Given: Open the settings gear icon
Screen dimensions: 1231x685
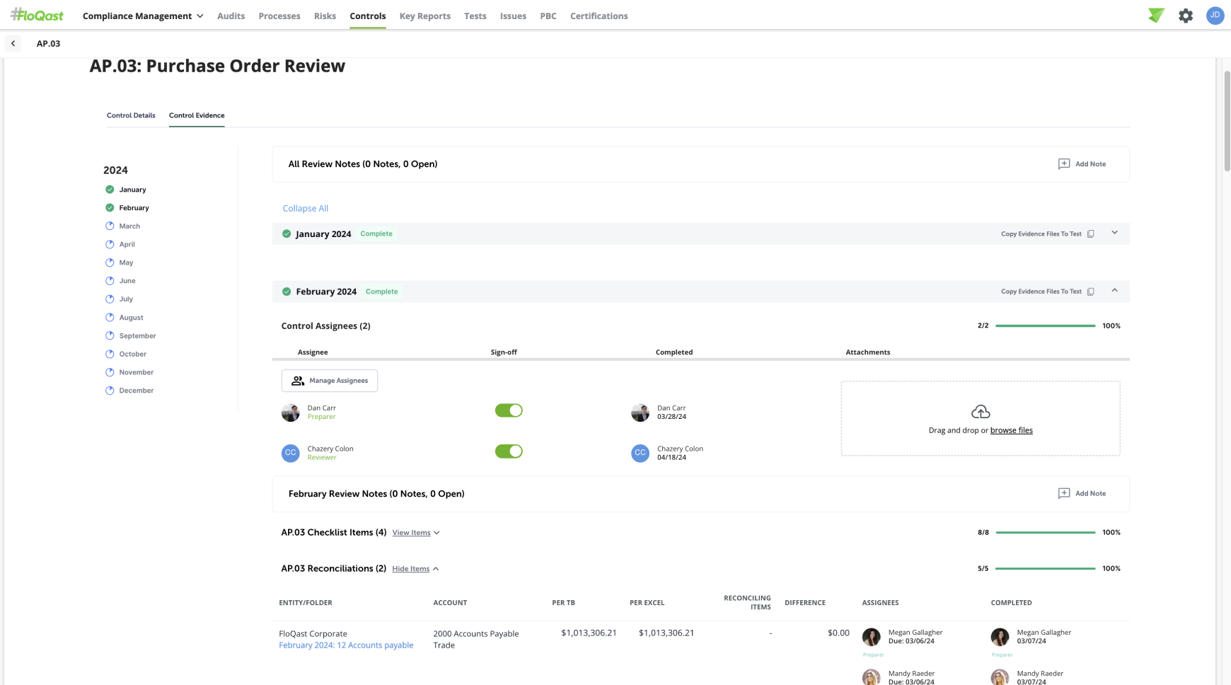Looking at the screenshot, I should point(1186,16).
